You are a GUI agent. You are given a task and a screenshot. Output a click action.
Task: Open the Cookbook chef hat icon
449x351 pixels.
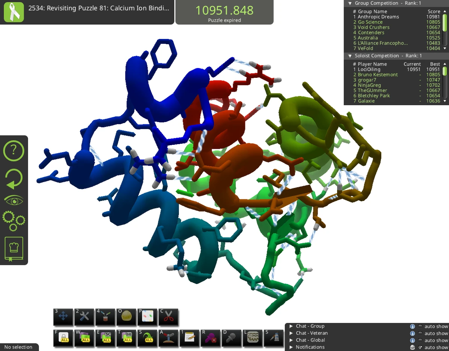14,248
